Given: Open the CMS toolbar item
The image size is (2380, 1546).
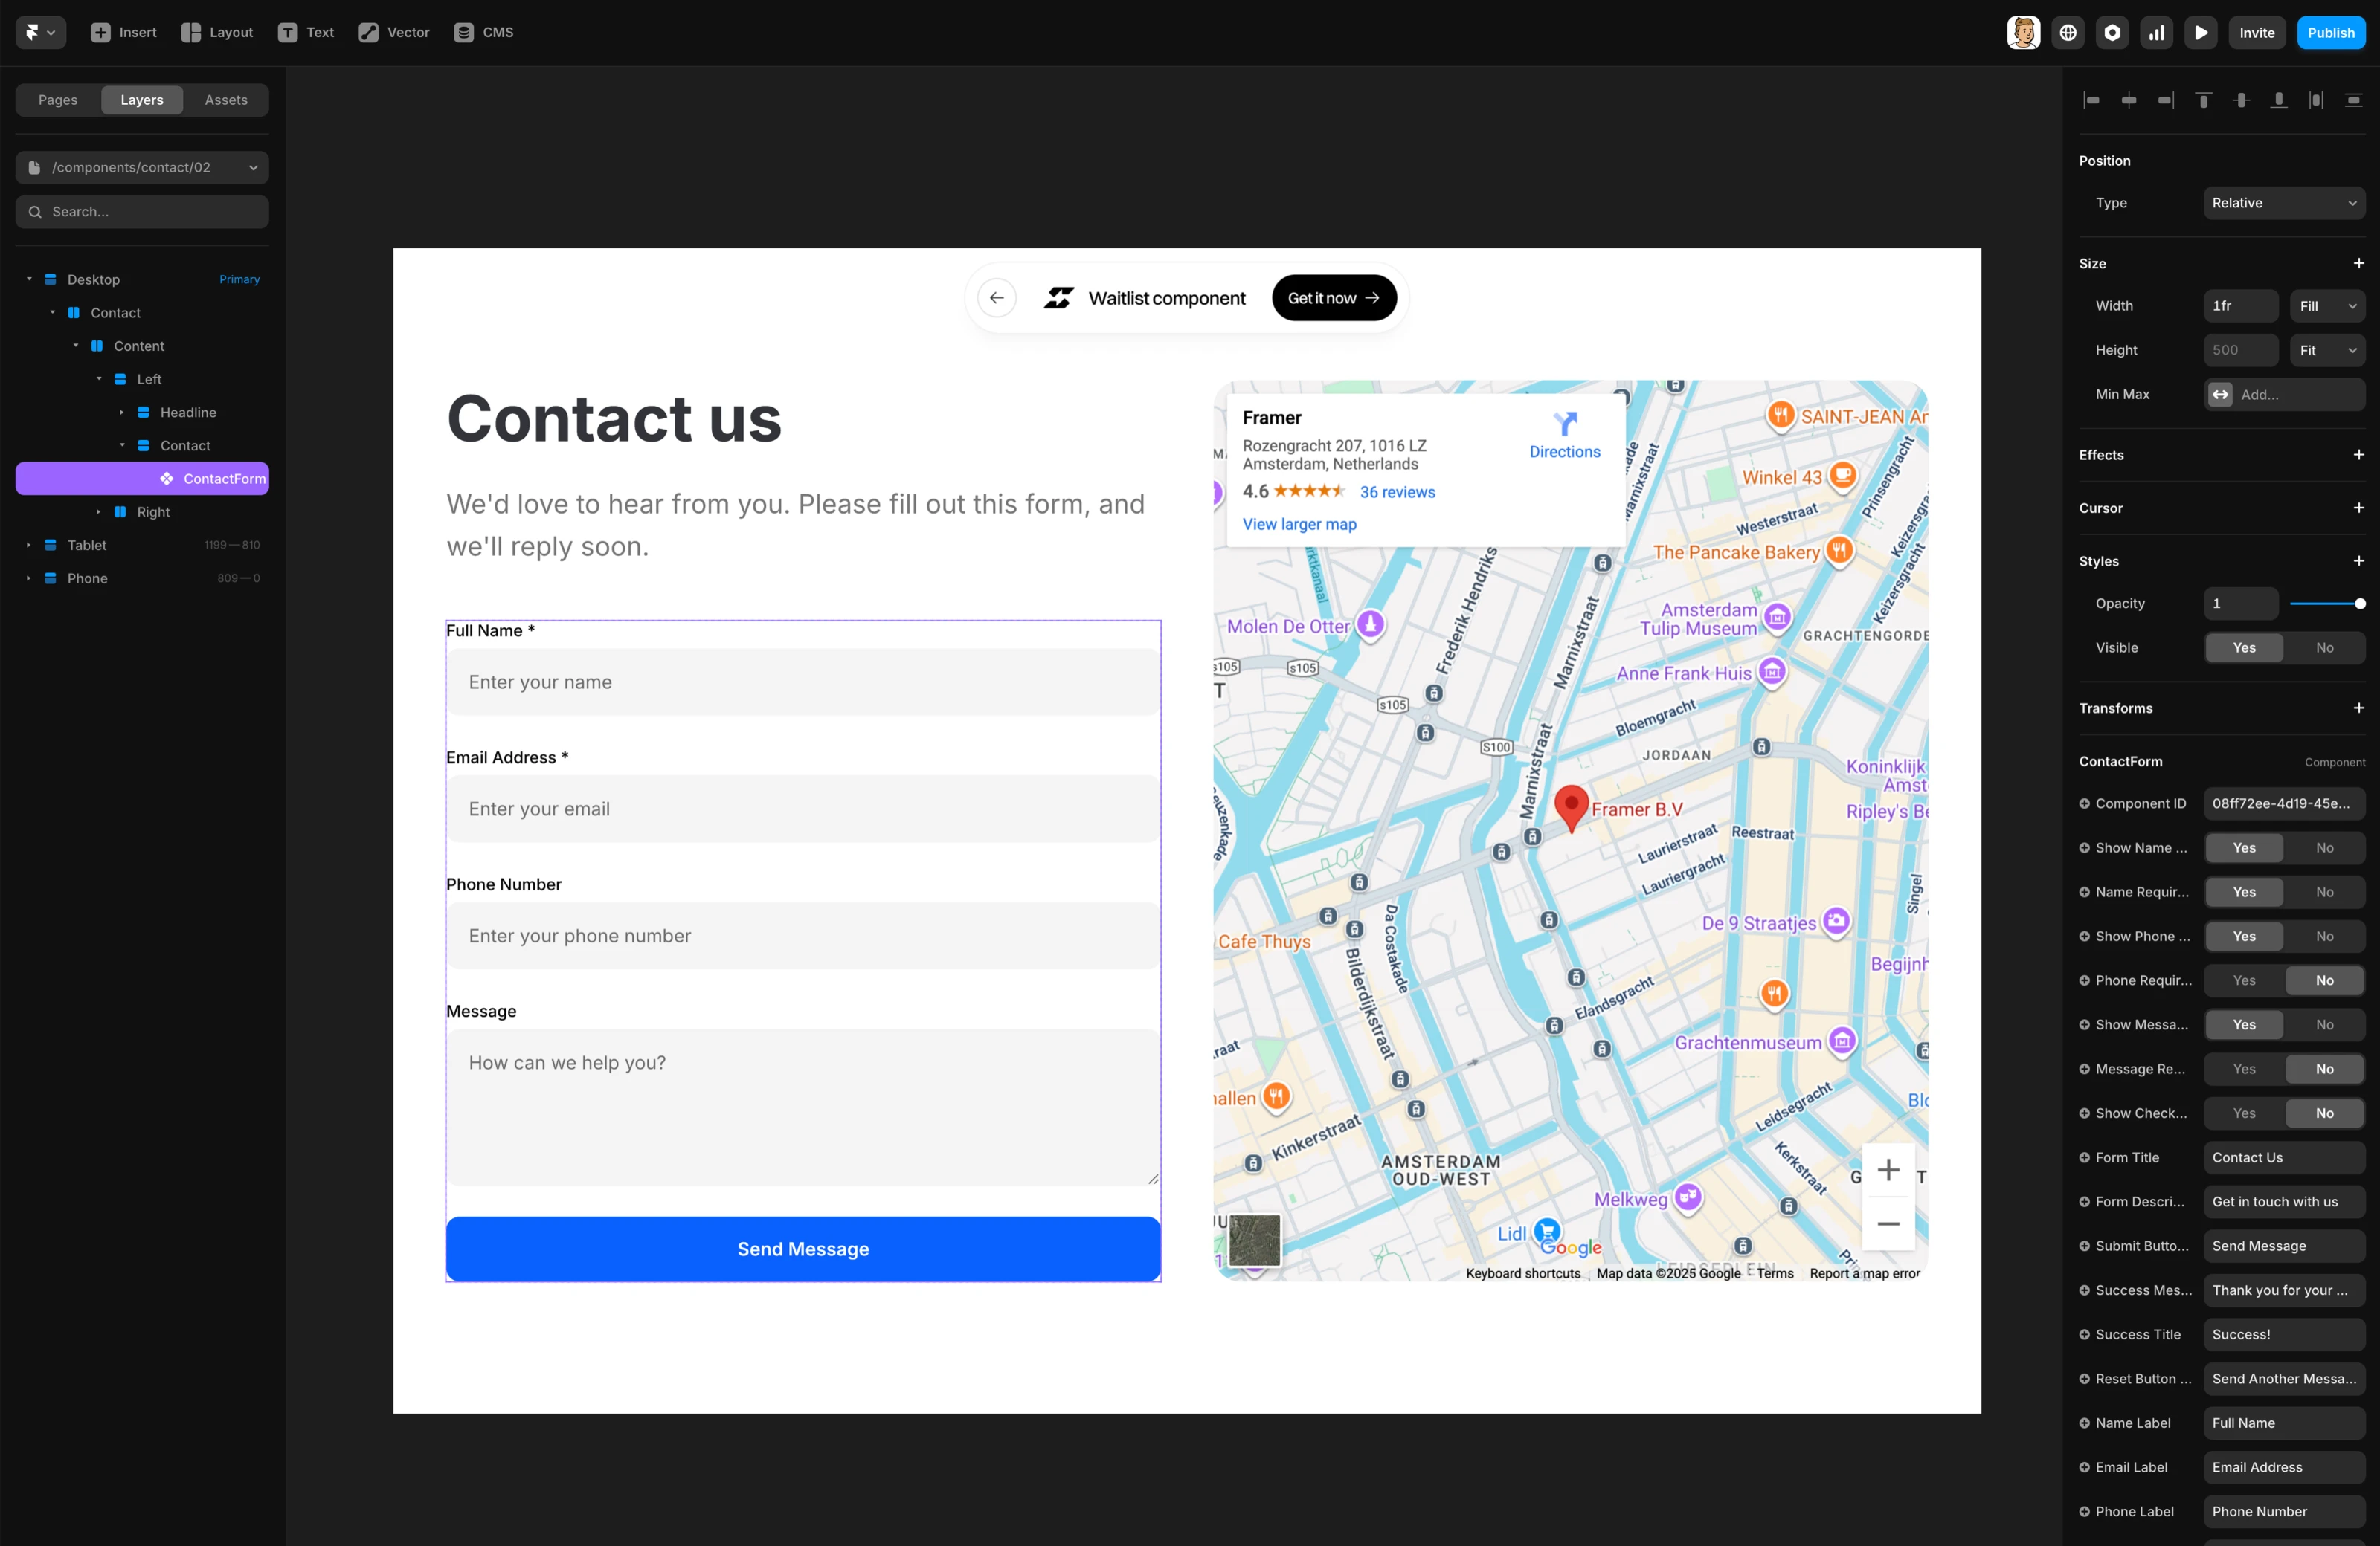Looking at the screenshot, I should (484, 32).
